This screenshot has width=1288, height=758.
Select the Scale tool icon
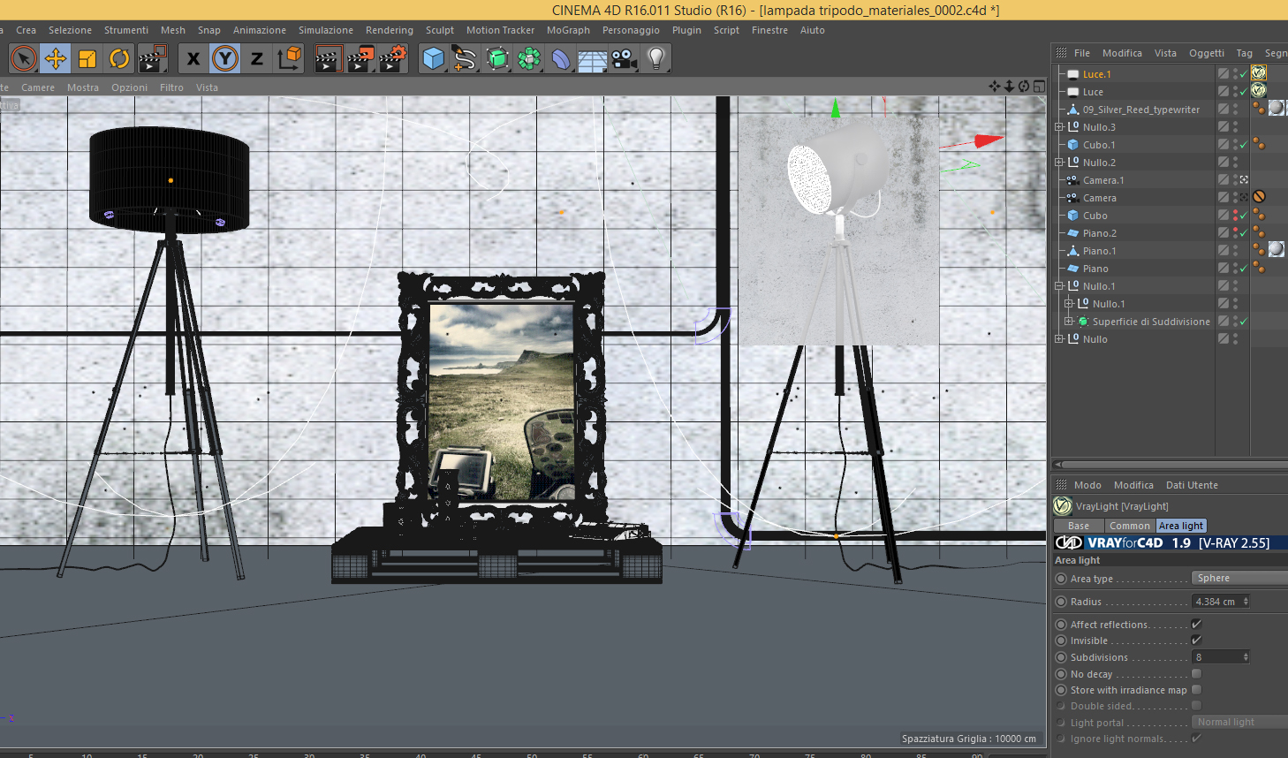coord(87,59)
